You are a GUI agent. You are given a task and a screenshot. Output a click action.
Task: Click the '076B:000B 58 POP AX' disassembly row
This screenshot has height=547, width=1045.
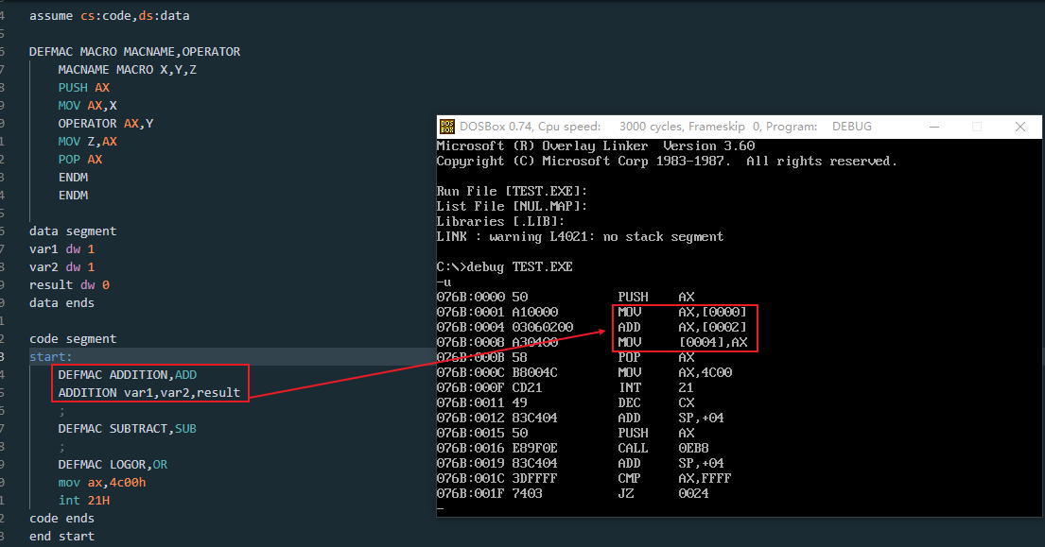(566, 357)
